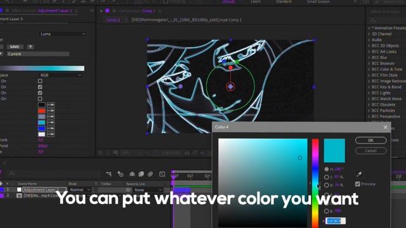Click the footage icon of layer 2
The height and width of the screenshot is (228, 406).
(19, 196)
